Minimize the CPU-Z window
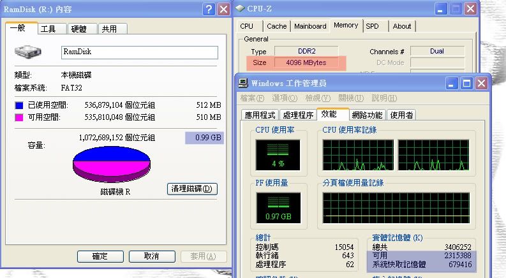The width and height of the screenshot is (506, 278). coord(440,9)
